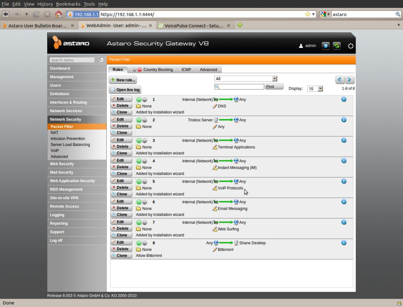Clone rule 5 VoIP Protocols
This screenshot has width=403, height=307.
pyautogui.click(x=121, y=194)
